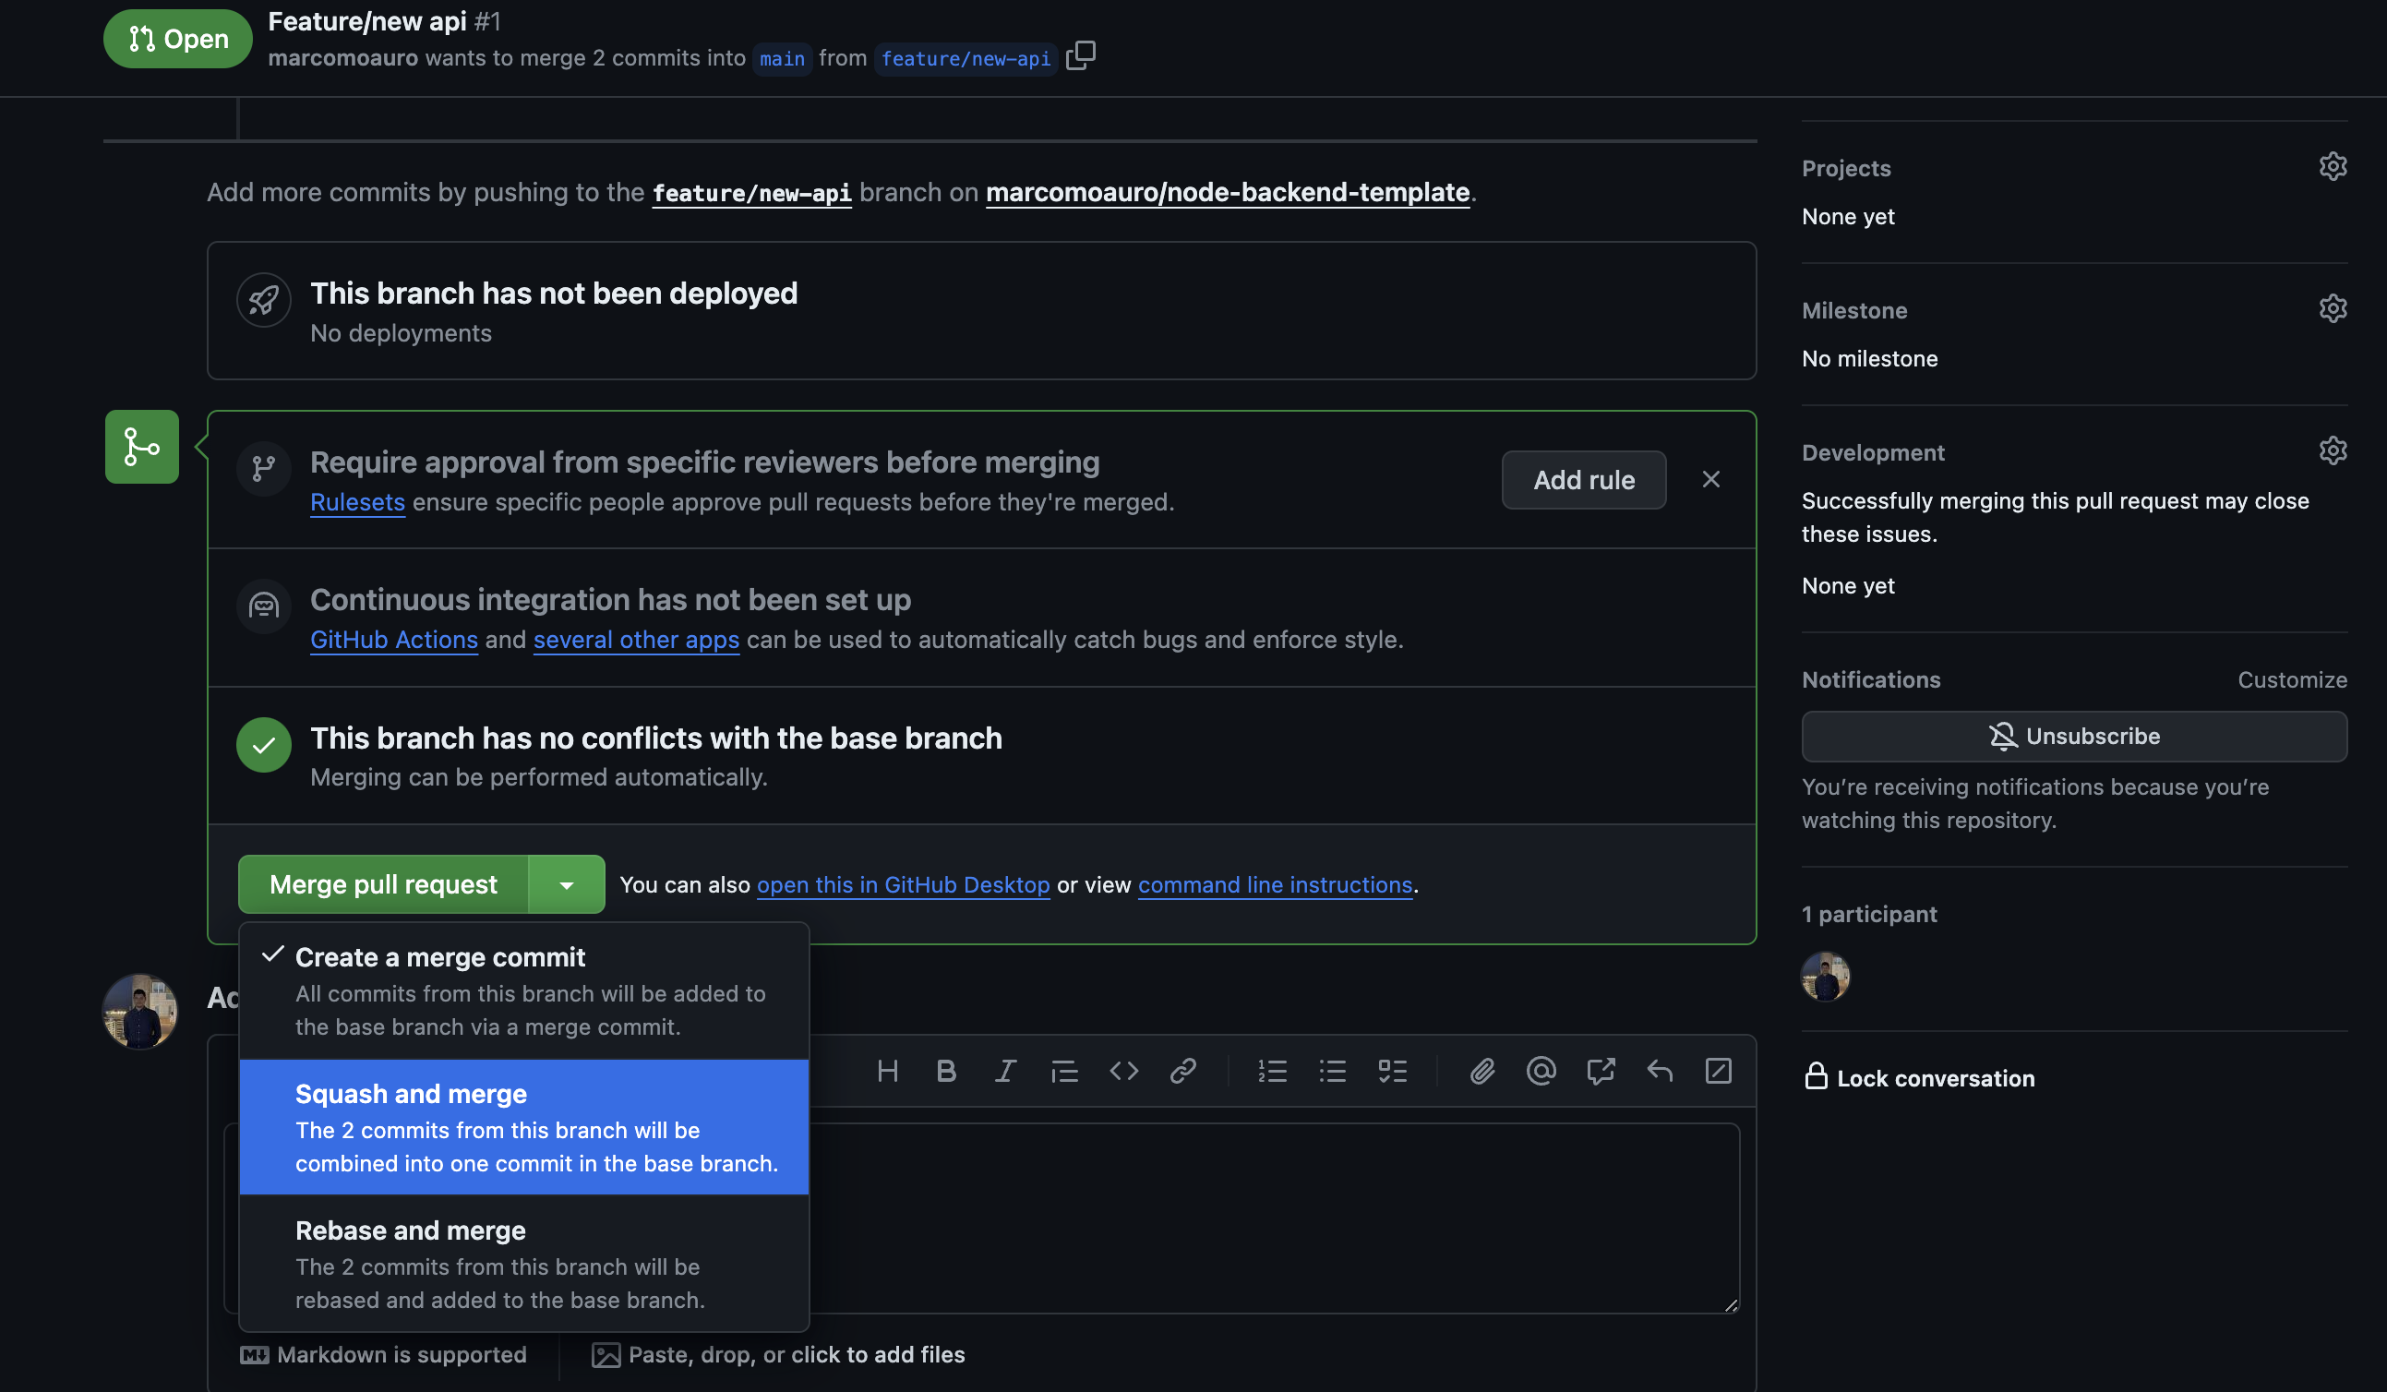2387x1392 pixels.
Task: Open Projects settings gear
Action: [2333, 166]
